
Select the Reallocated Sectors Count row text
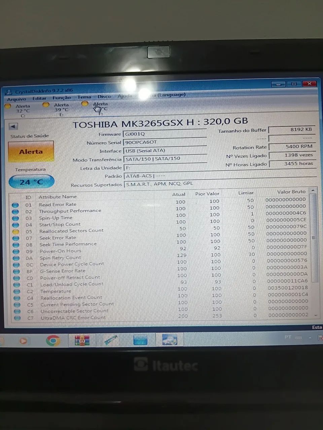click(x=71, y=231)
